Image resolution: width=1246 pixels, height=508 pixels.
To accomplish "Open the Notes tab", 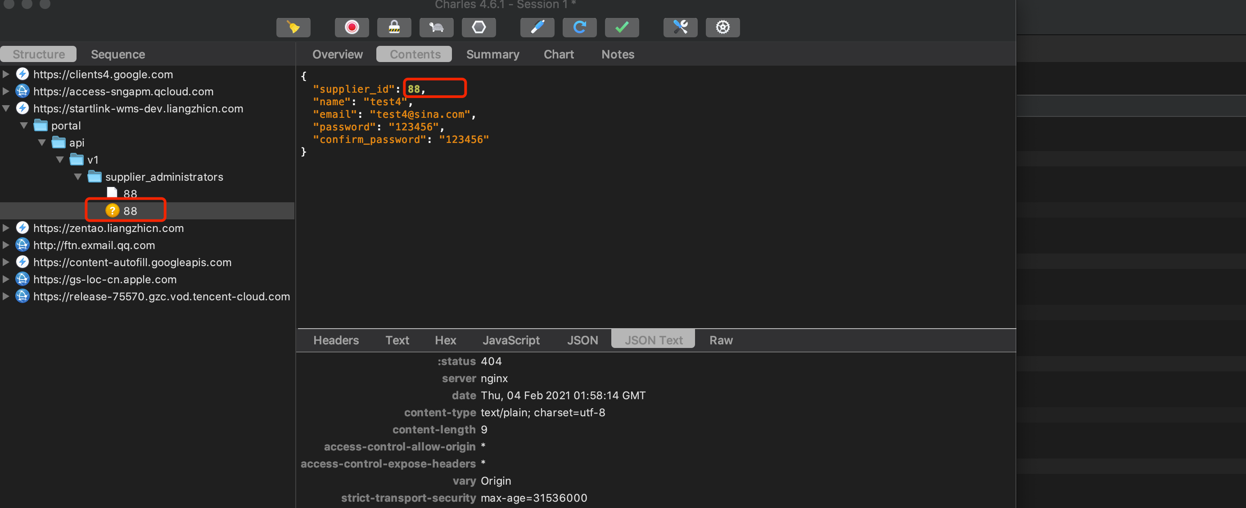I will pos(618,54).
